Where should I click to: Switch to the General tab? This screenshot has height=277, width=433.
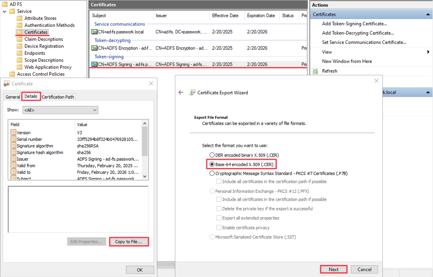(x=12, y=97)
